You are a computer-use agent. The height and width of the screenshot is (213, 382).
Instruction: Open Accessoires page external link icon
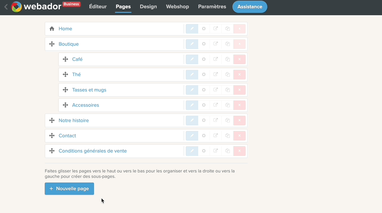tap(216, 105)
